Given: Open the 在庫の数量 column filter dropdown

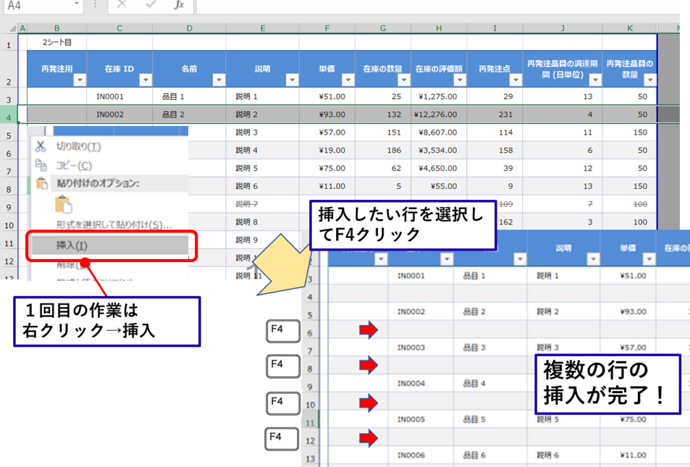Looking at the screenshot, I should 403,80.
